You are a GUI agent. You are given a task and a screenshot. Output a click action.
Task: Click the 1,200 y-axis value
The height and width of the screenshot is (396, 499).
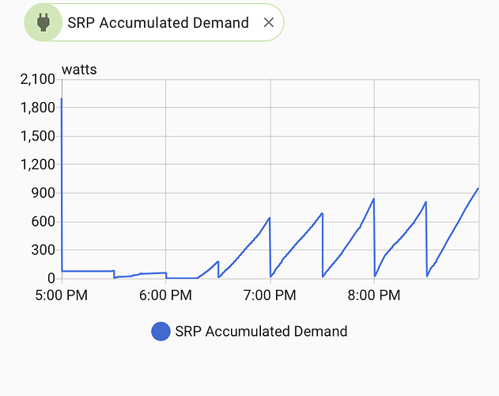(x=38, y=165)
